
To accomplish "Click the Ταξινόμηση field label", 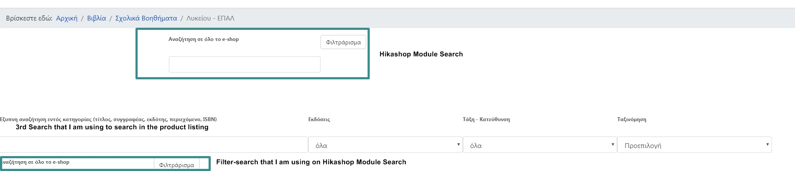I will tap(631, 119).
